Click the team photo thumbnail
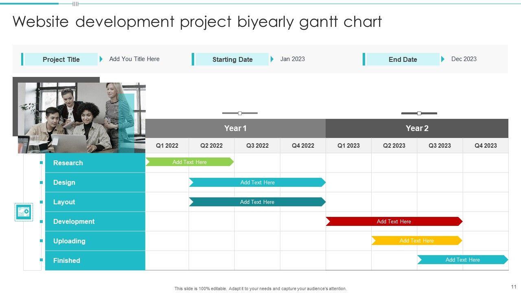 click(81, 118)
